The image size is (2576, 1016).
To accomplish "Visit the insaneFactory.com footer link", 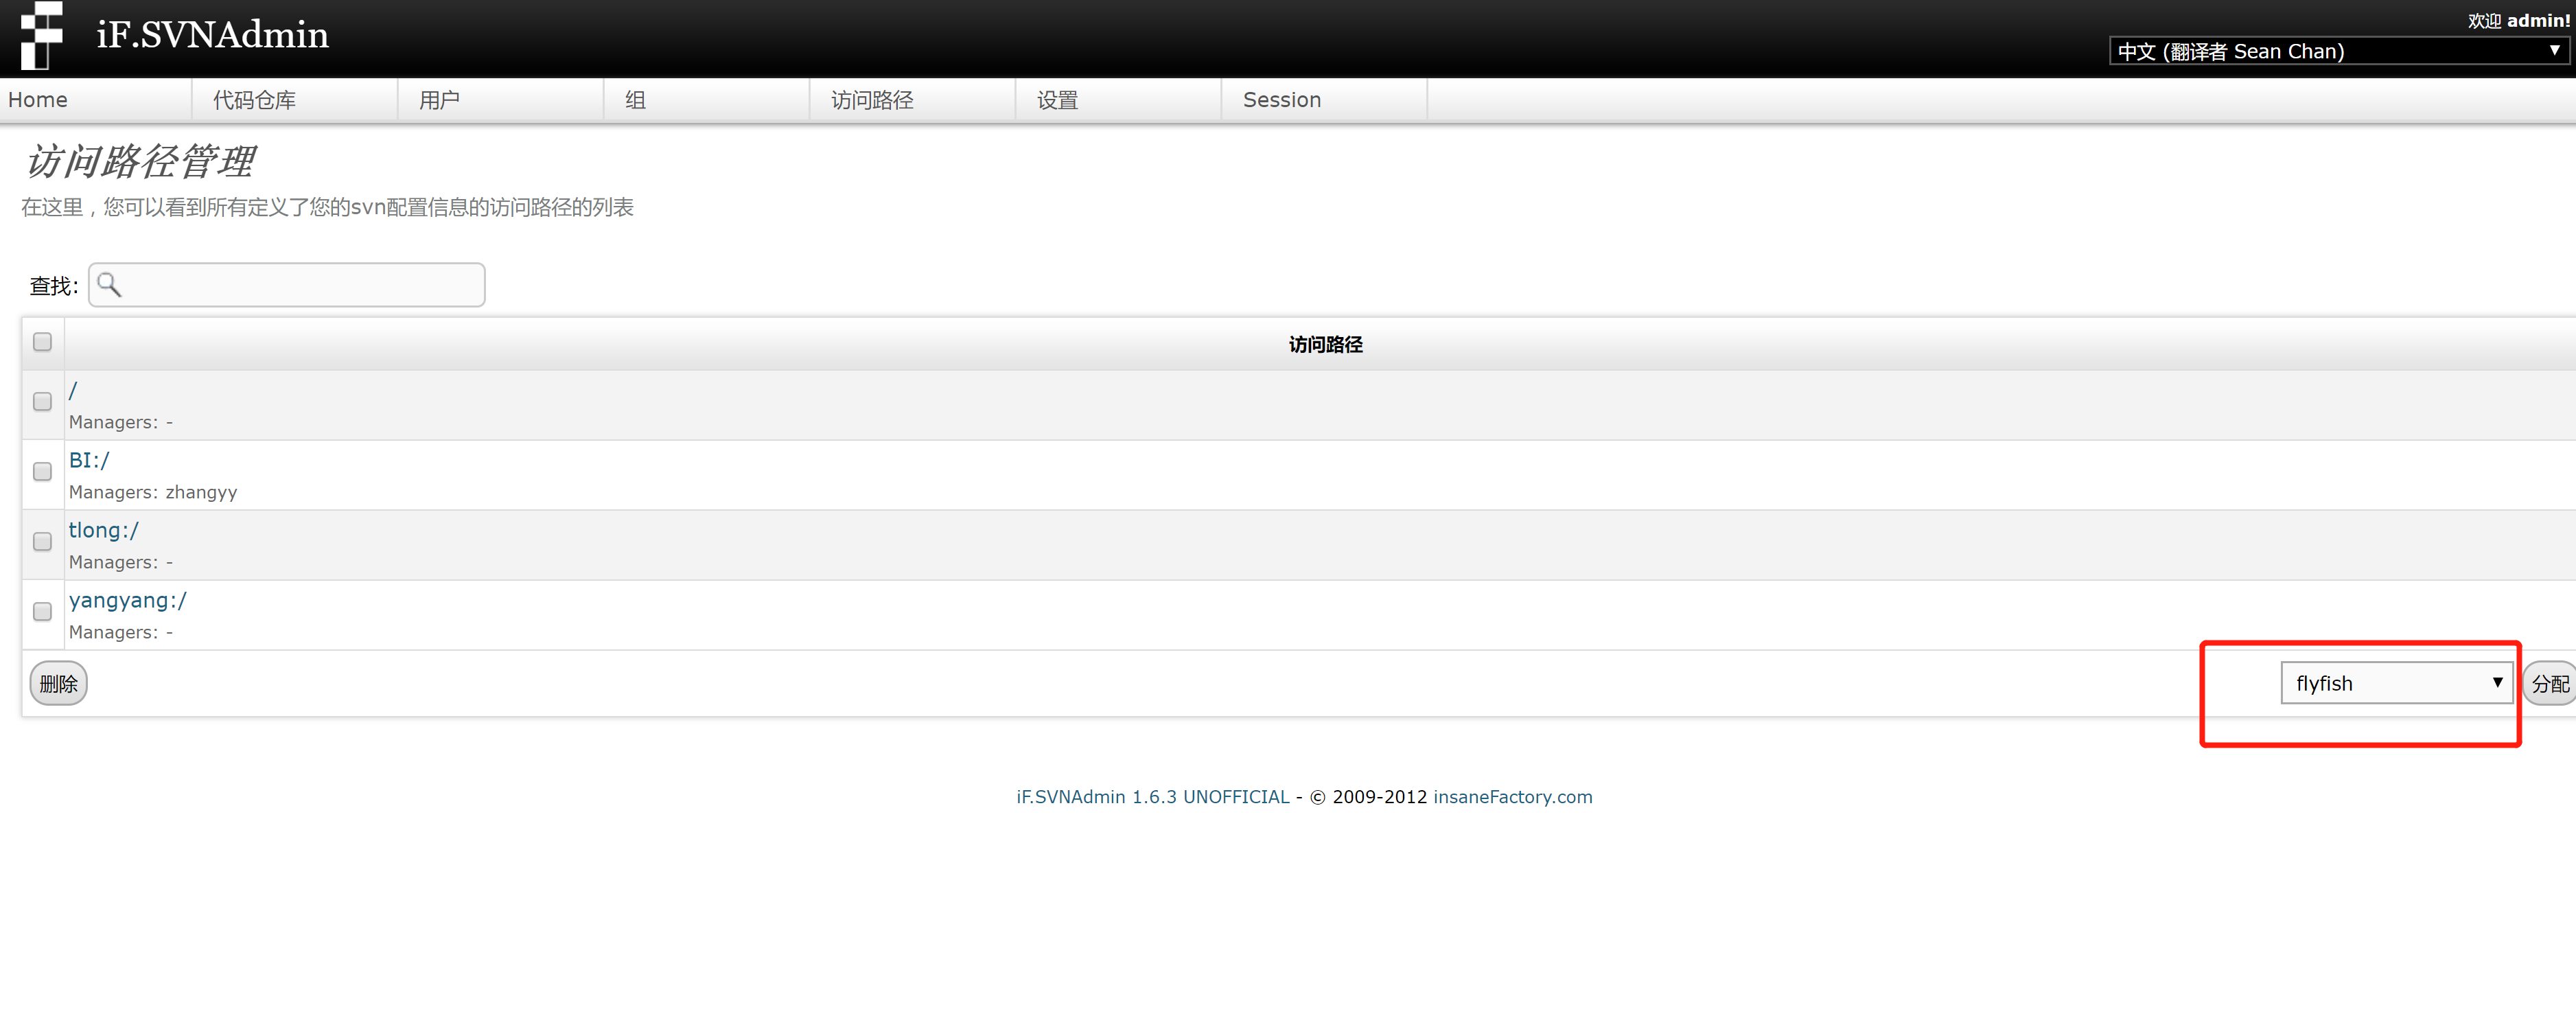I will [1512, 797].
